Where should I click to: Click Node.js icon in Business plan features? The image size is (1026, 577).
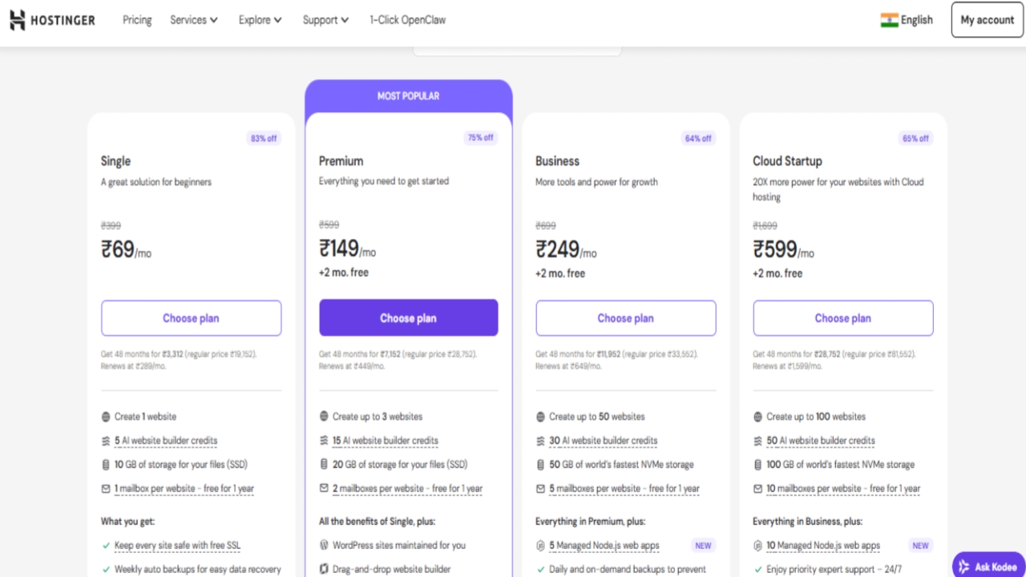pyautogui.click(x=540, y=546)
